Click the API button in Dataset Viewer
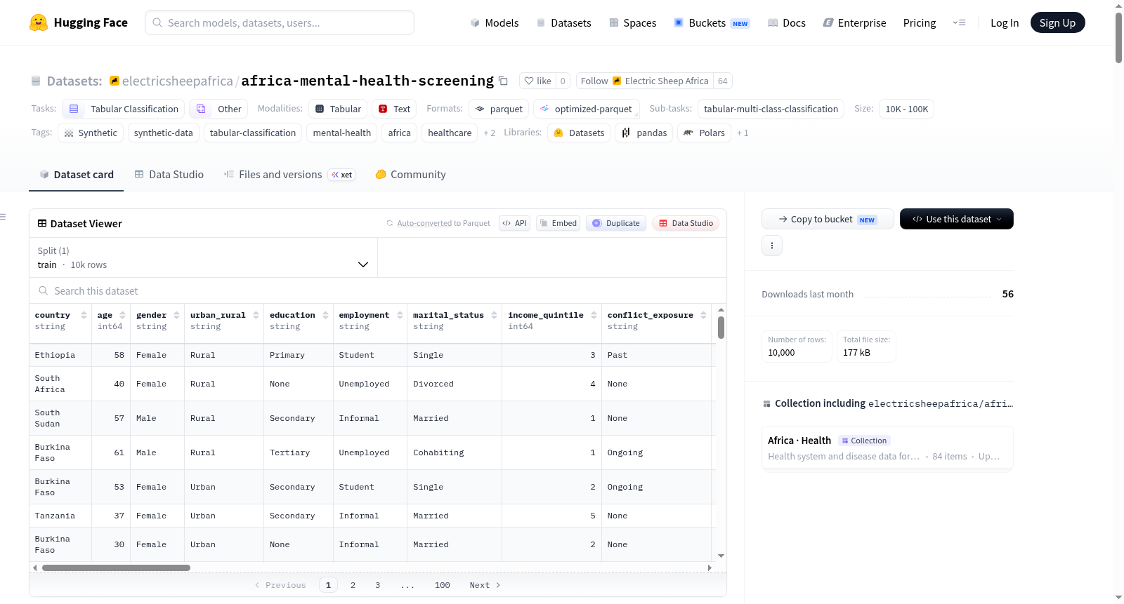Image resolution: width=1124 pixels, height=604 pixels. pyautogui.click(x=515, y=223)
